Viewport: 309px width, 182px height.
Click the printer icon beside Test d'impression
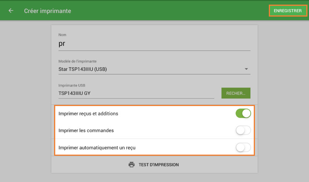[x=131, y=165]
